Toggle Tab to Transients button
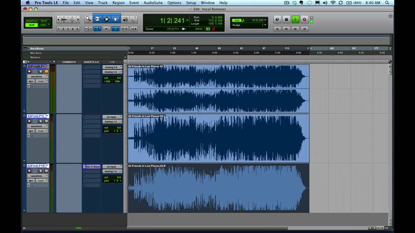The image size is (415, 233). 97,29
